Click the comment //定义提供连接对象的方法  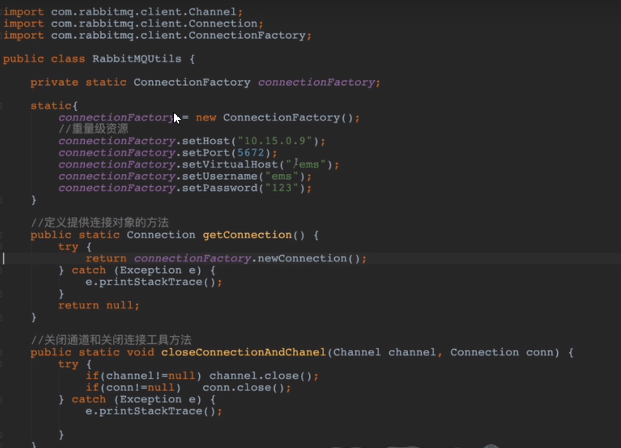[x=100, y=223]
